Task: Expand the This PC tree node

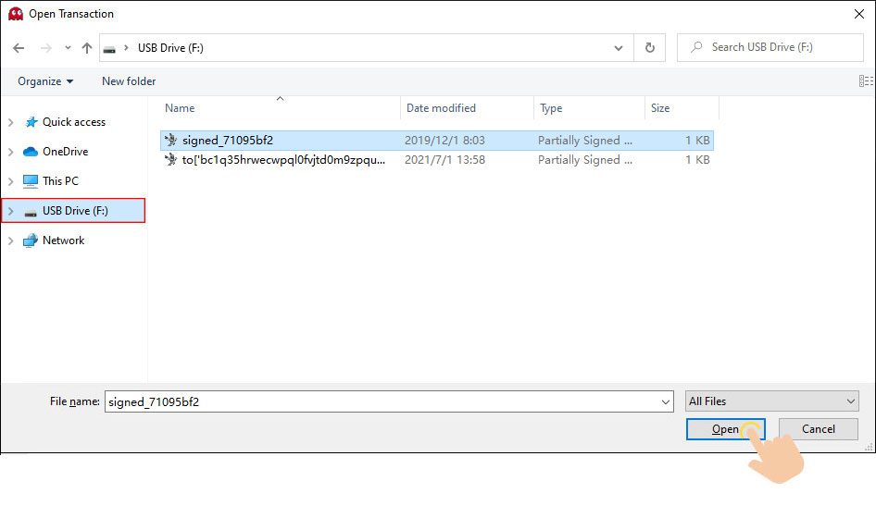Action: coord(10,181)
